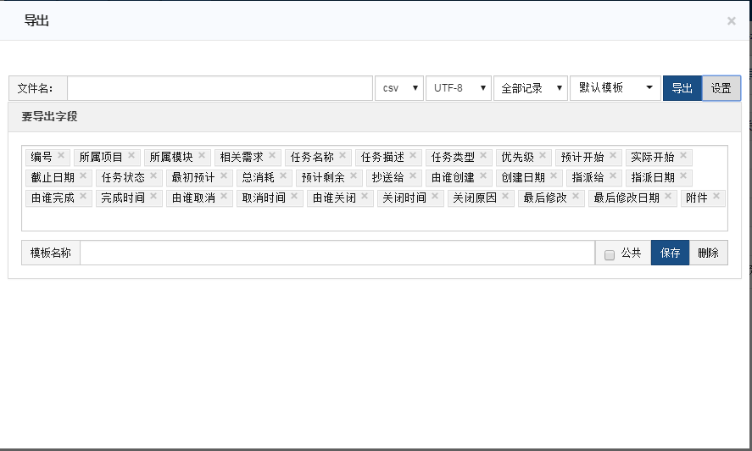Click the 附件 tag label
Screen dimensions: 752x451
tap(697, 198)
